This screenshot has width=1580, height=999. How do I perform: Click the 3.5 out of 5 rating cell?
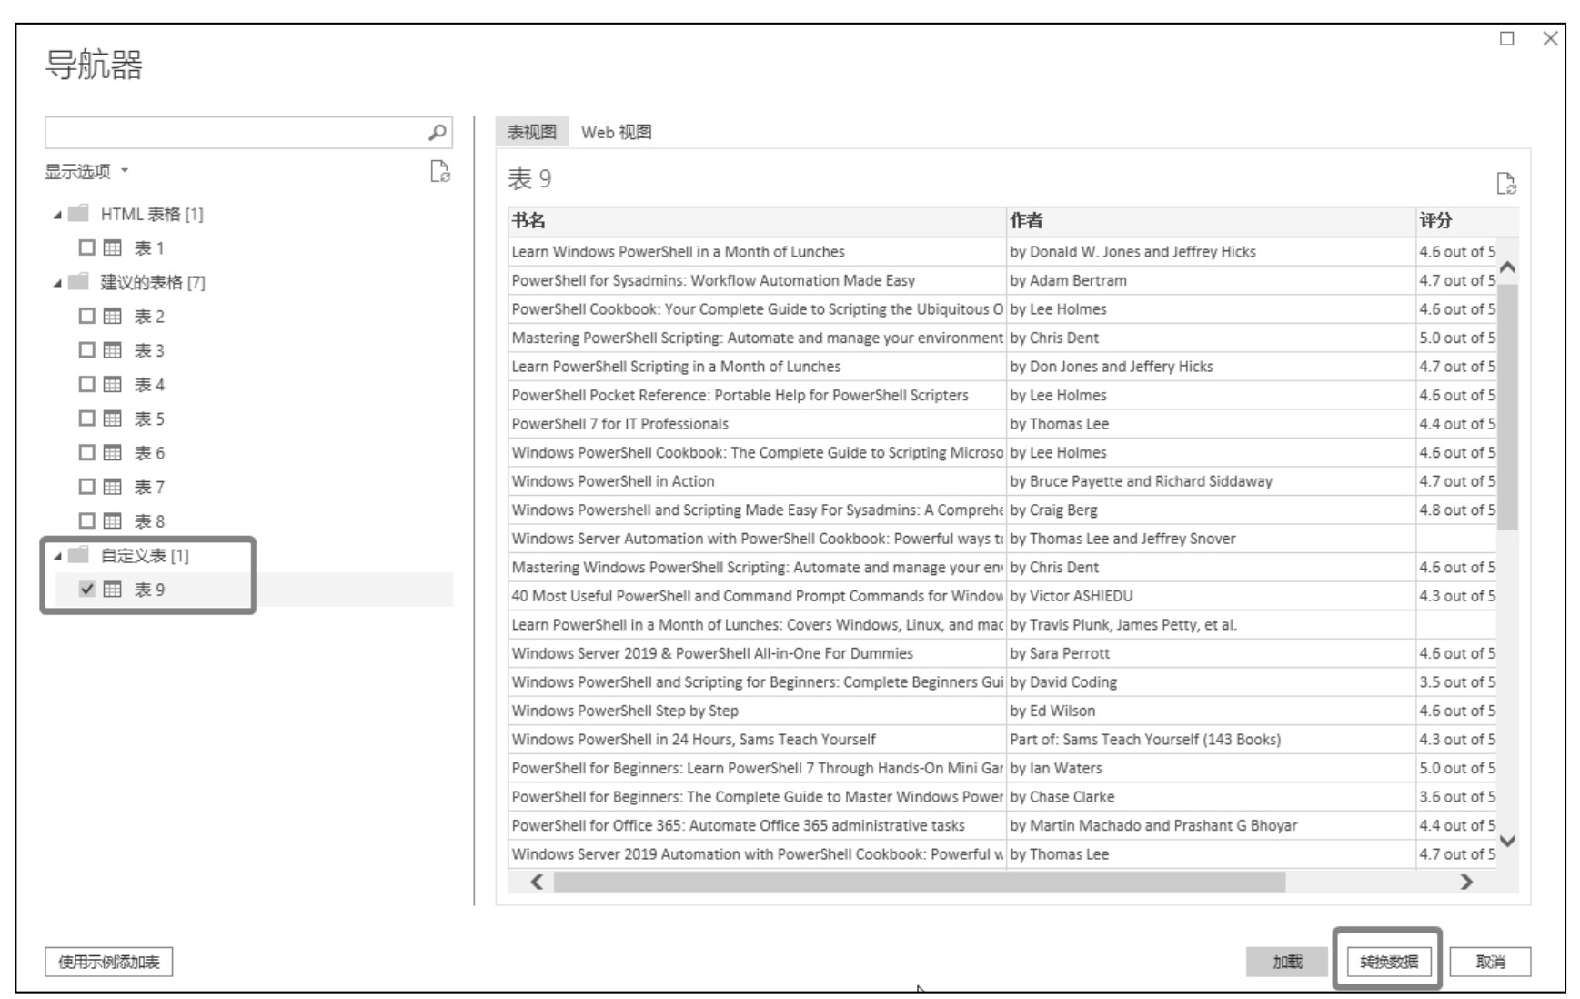pyautogui.click(x=1456, y=681)
